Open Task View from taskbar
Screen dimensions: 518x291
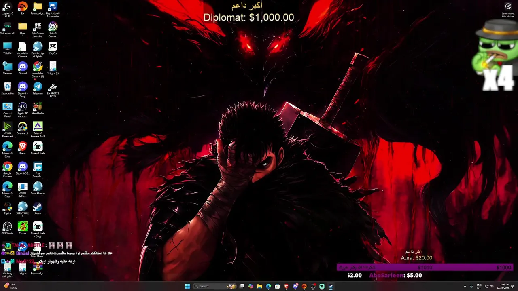(x=242, y=286)
